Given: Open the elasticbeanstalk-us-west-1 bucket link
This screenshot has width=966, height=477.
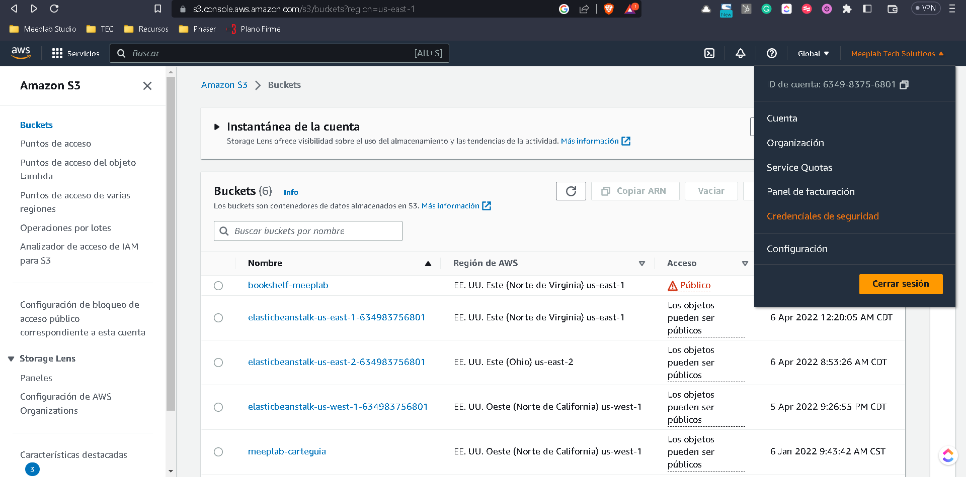Looking at the screenshot, I should tap(338, 407).
